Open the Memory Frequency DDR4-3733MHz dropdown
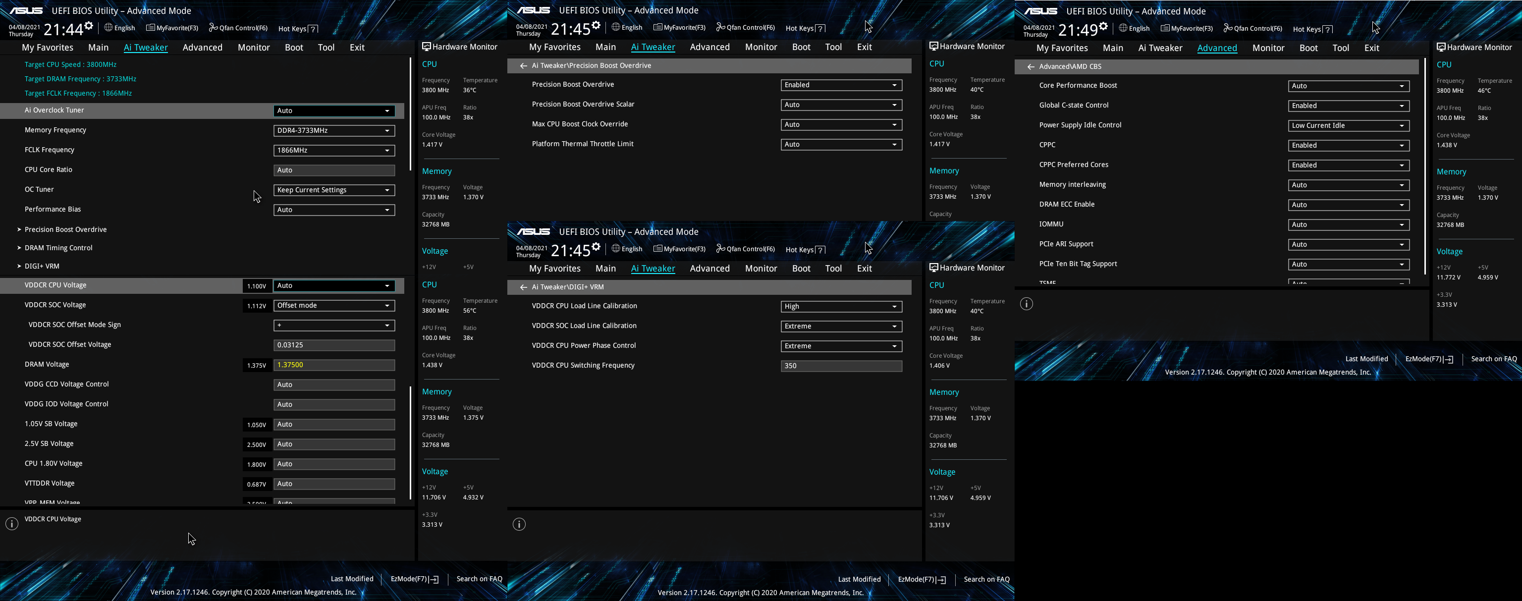1522x601 pixels. (x=334, y=131)
